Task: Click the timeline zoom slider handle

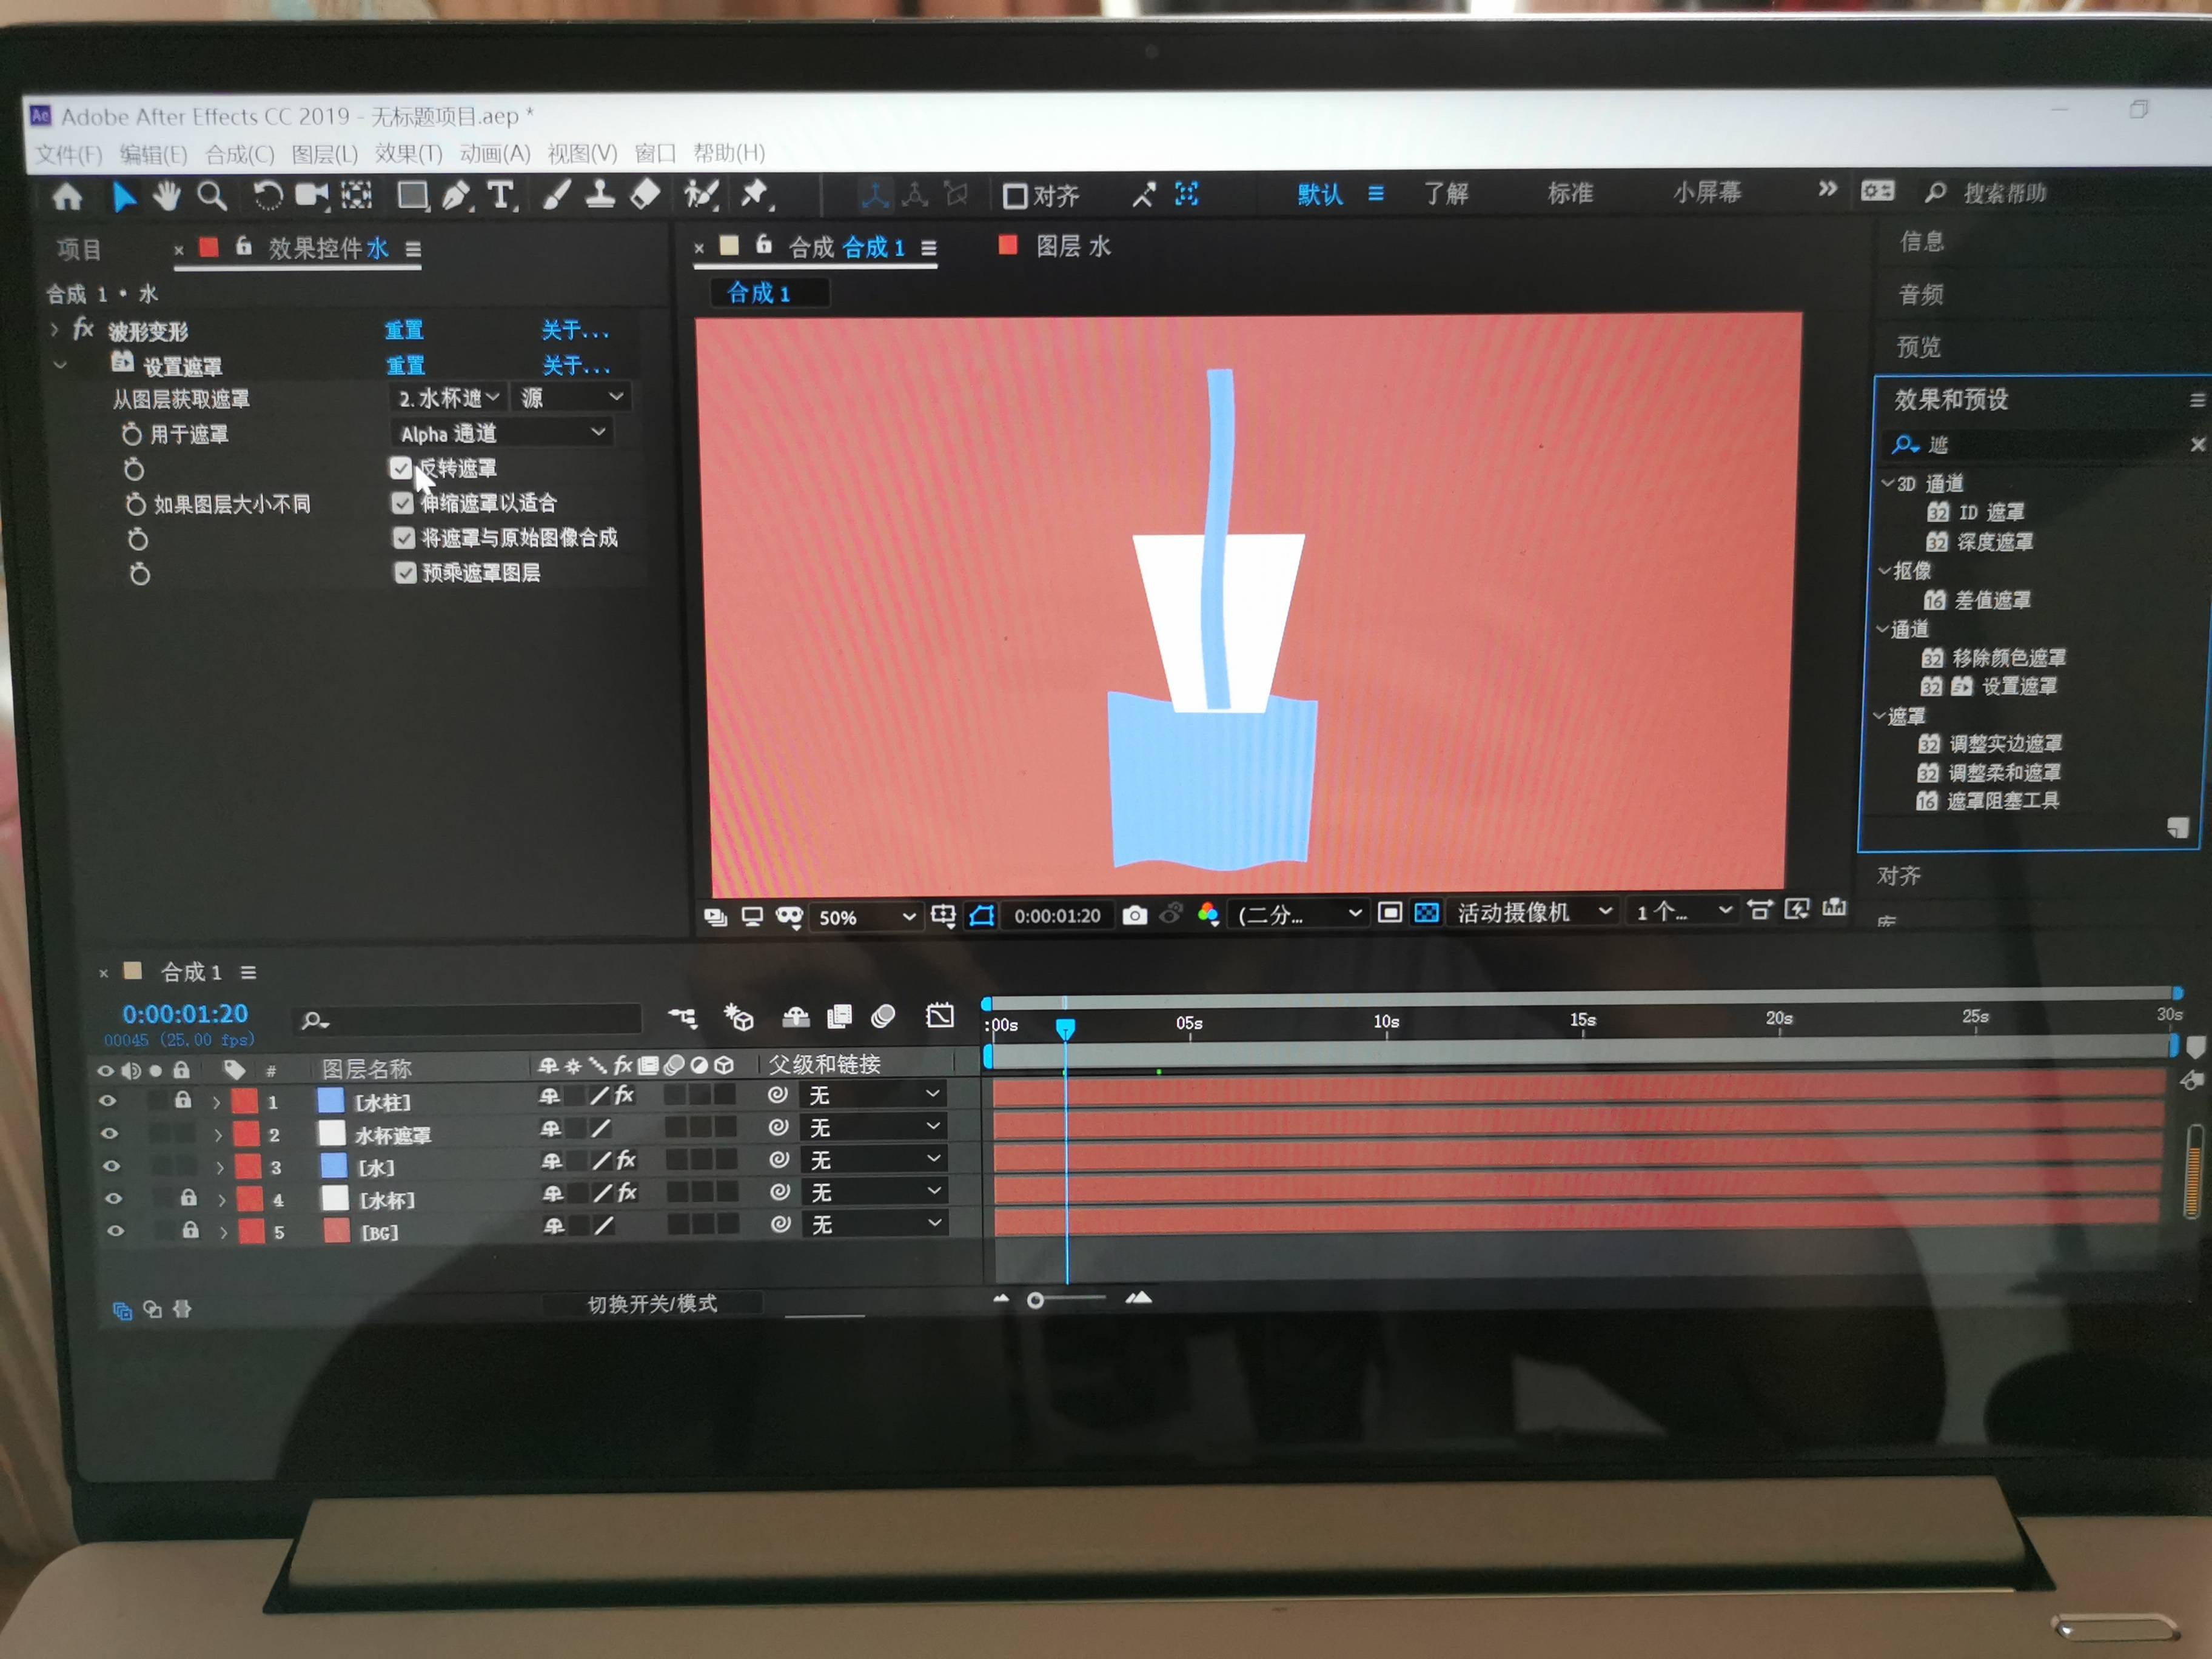Action: pyautogui.click(x=1035, y=1300)
